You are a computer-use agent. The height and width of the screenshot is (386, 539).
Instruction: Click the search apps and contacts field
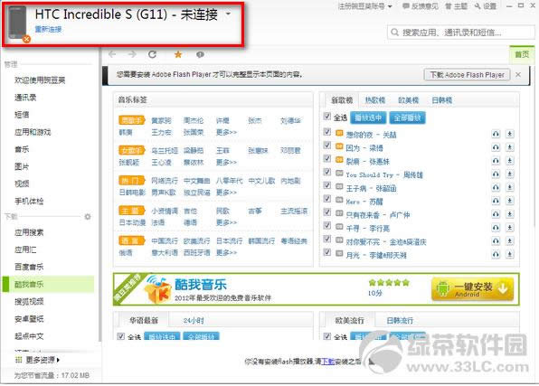pos(461,33)
